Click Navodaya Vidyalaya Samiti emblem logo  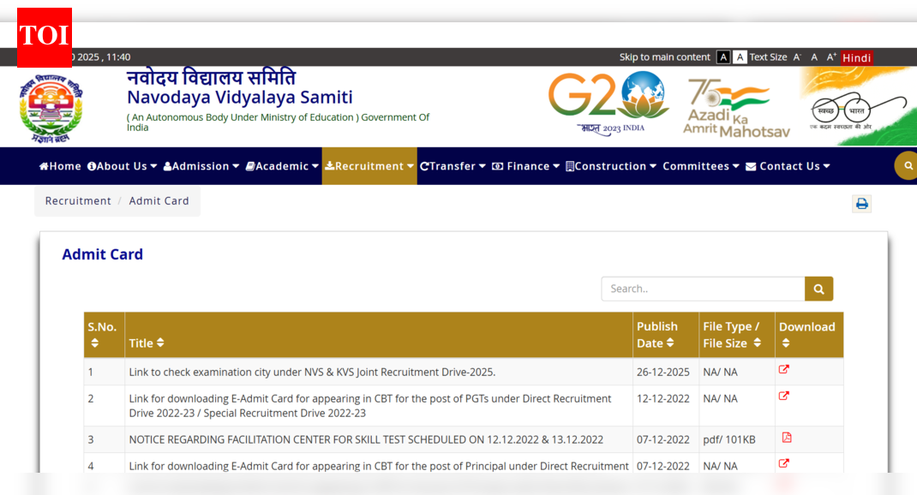[51, 108]
